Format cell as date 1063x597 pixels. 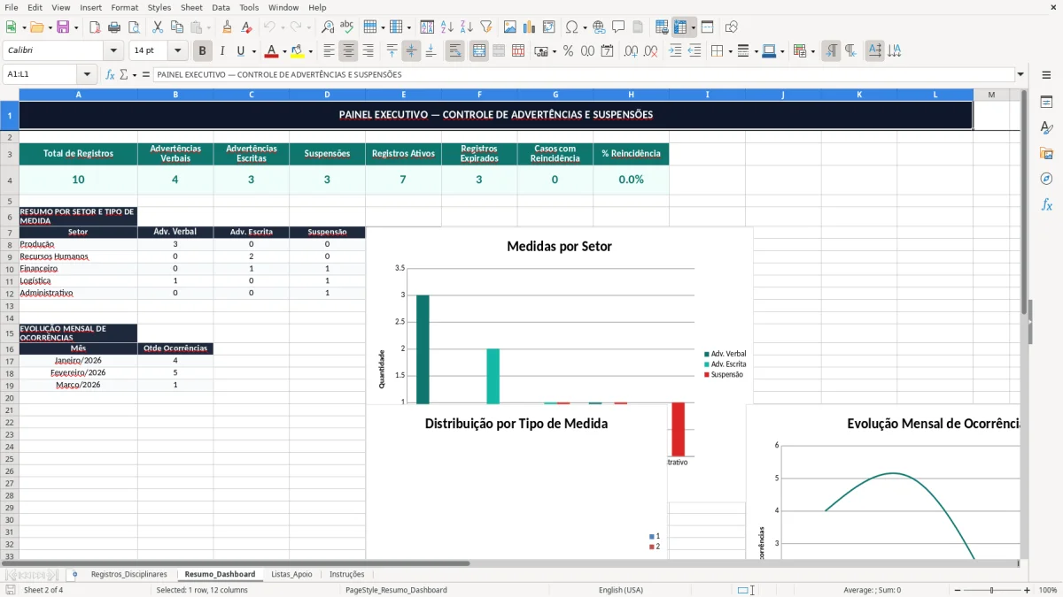[607, 51]
